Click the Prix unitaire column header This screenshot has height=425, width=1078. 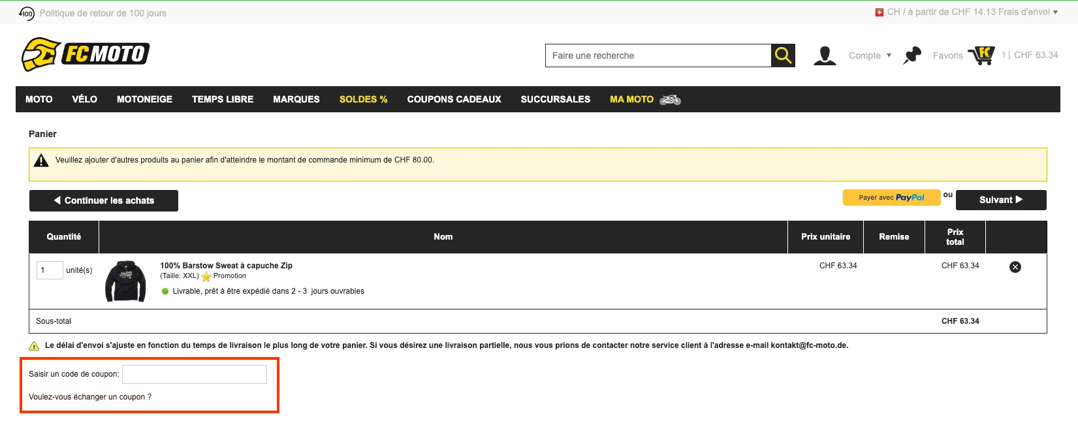(x=826, y=237)
